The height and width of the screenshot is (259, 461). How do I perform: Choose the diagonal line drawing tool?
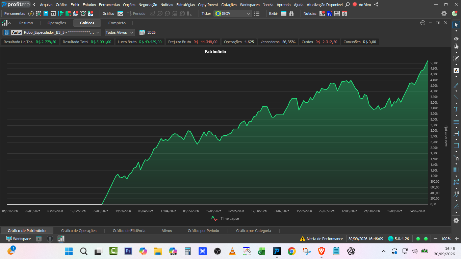(x=456, y=97)
